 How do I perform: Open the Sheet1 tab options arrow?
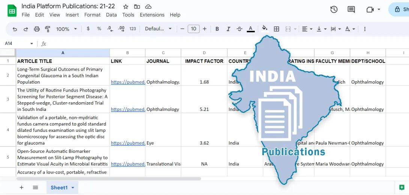[x=73, y=188]
